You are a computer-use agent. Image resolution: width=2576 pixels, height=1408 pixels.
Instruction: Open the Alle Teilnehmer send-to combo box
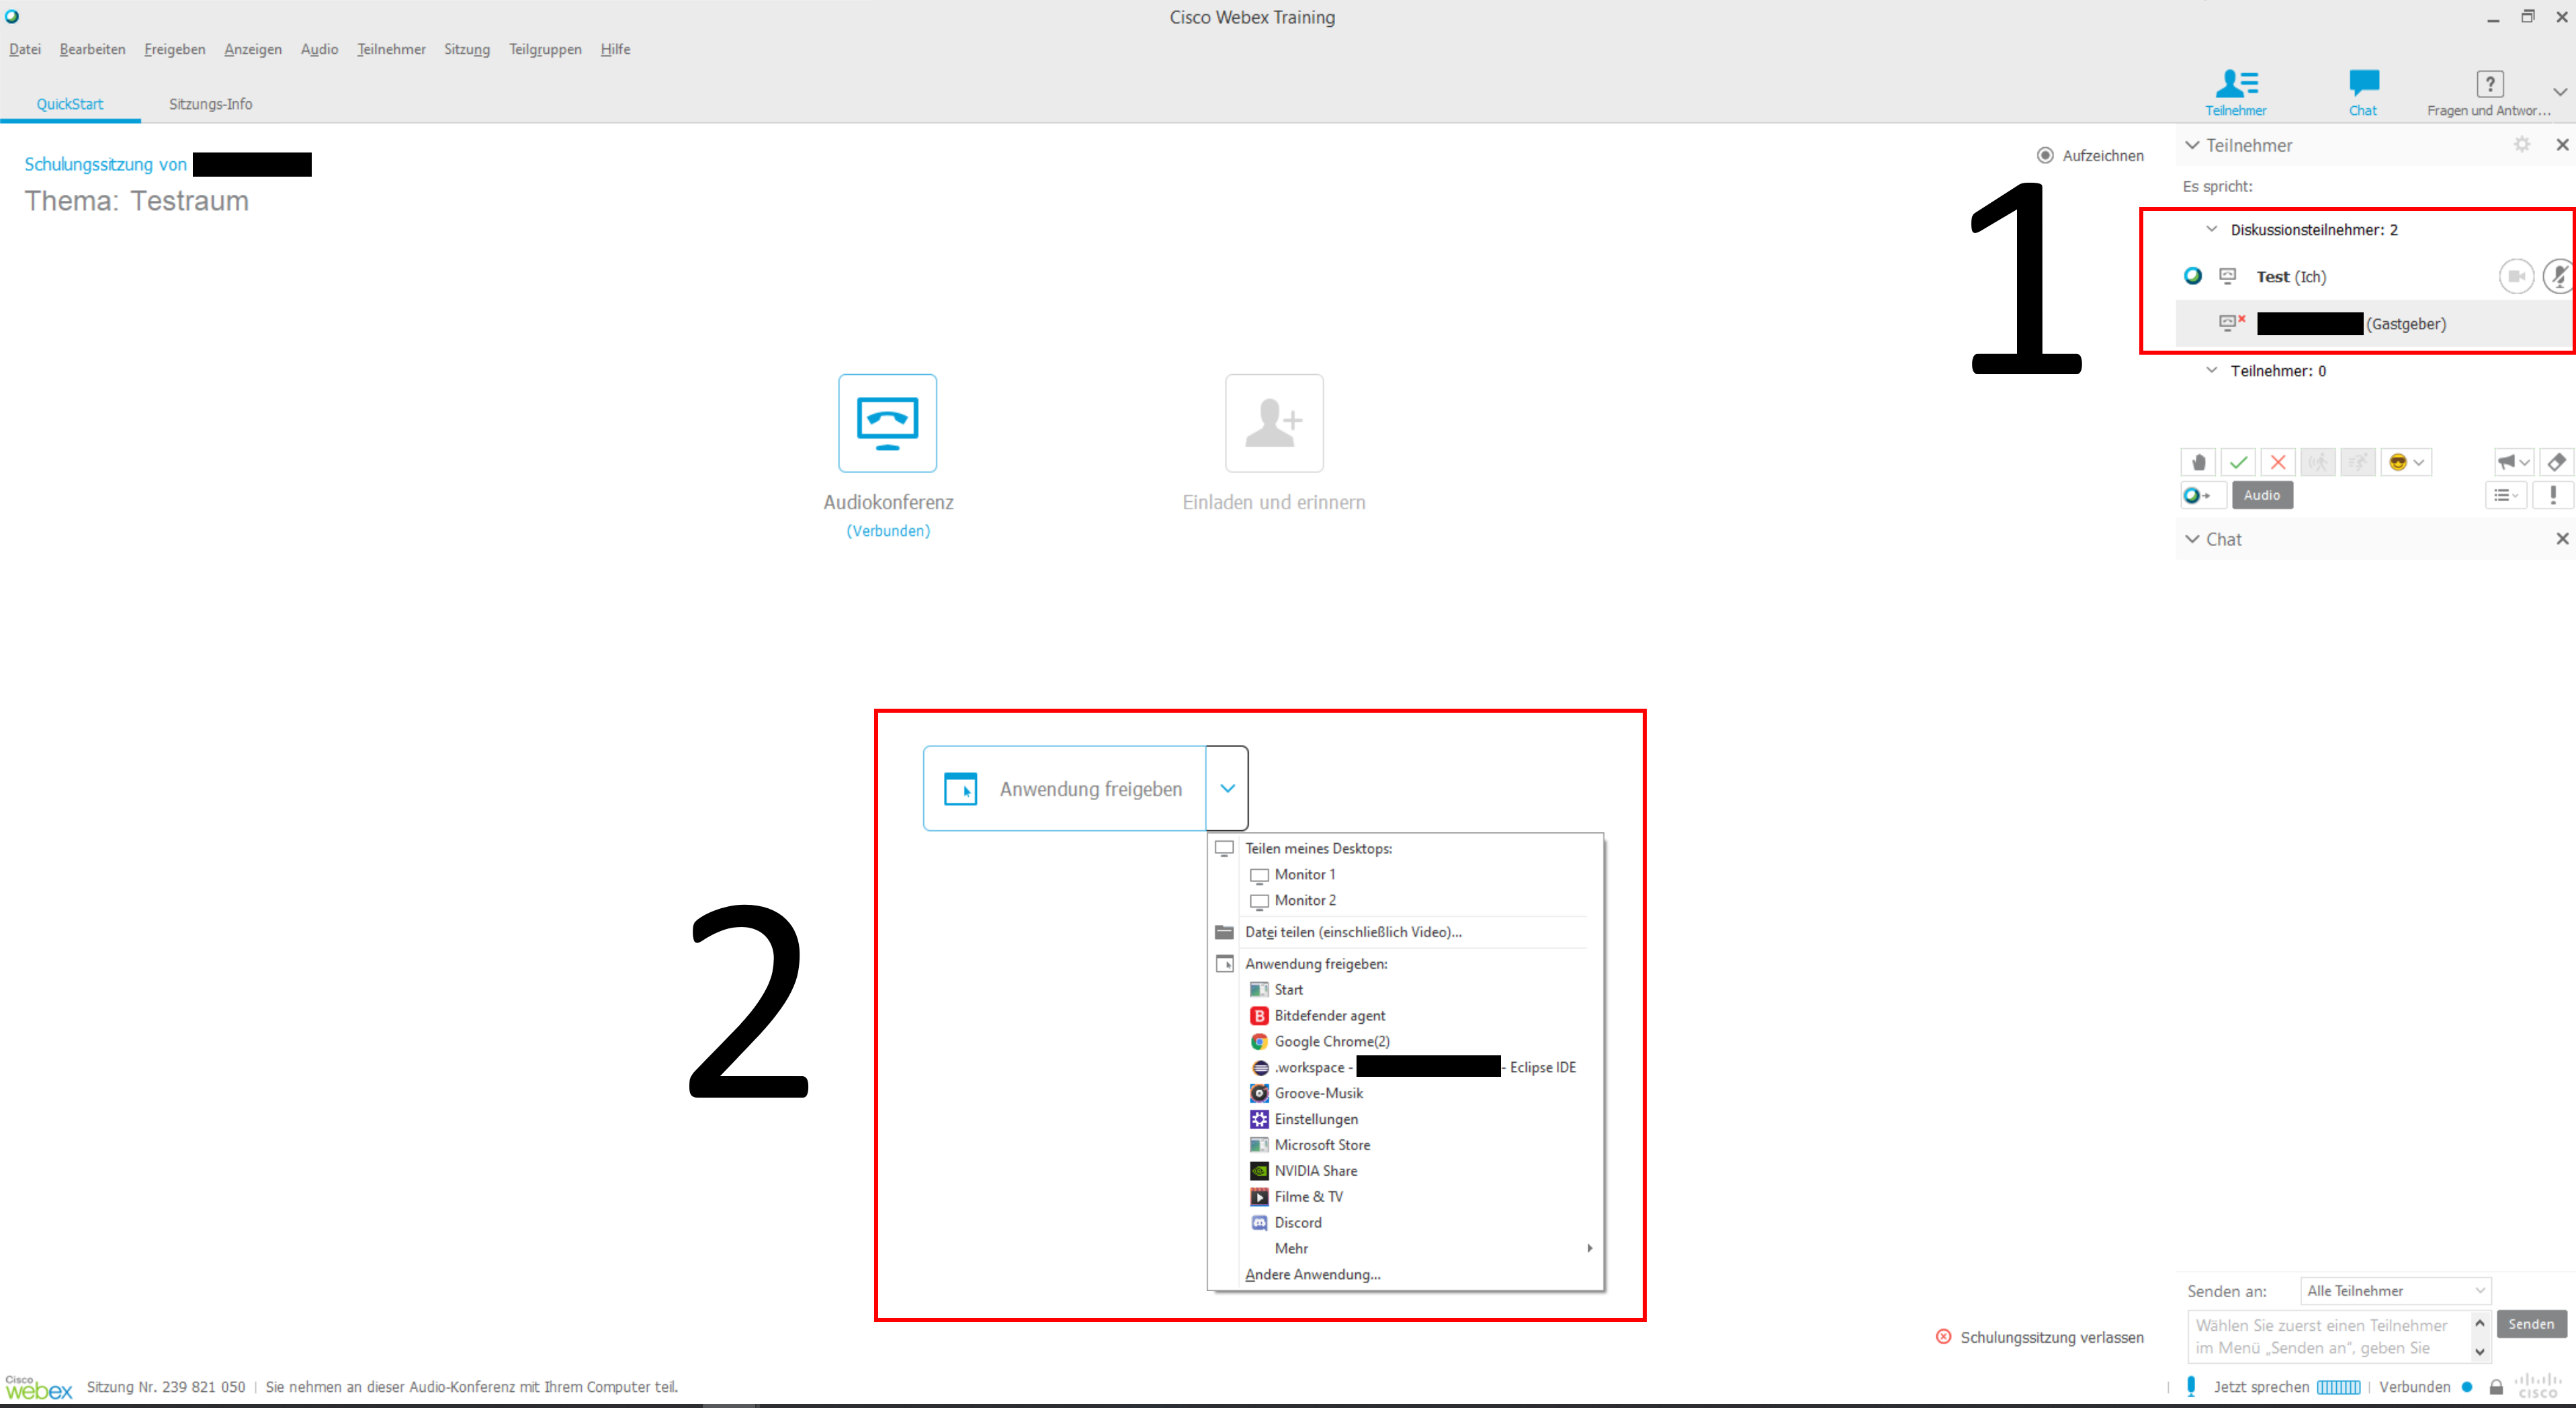point(2395,1290)
